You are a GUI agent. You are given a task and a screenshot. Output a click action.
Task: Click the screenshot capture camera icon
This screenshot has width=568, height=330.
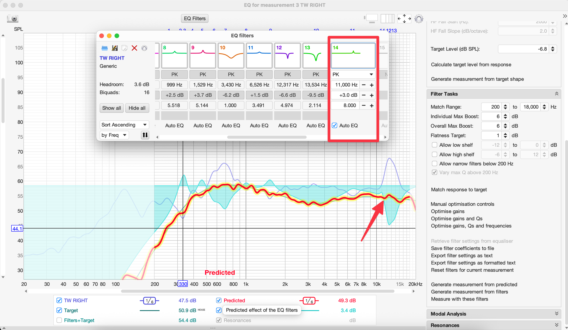[x=13, y=19]
